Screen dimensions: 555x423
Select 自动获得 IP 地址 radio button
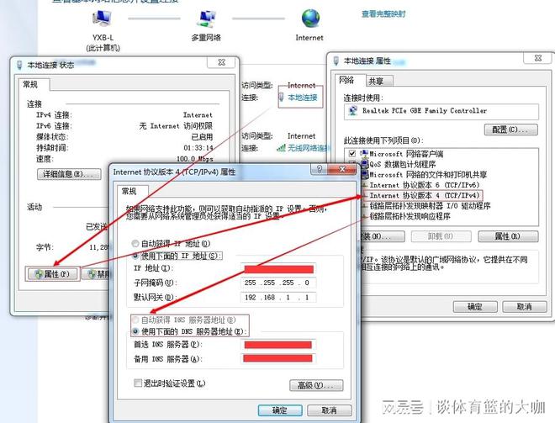pyautogui.click(x=135, y=243)
